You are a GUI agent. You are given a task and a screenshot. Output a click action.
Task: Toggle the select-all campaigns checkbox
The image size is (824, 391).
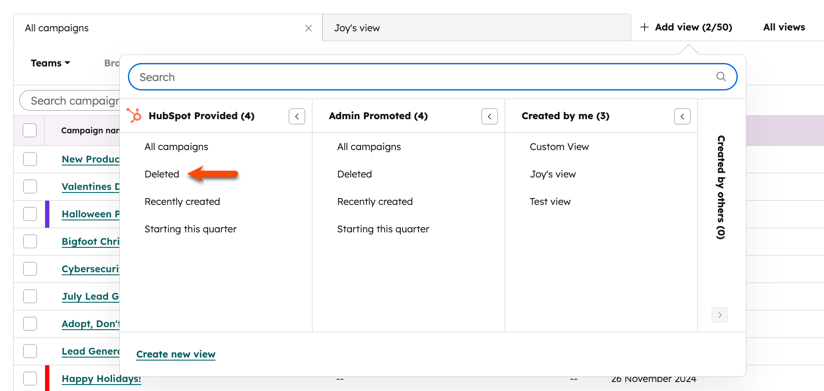30,130
